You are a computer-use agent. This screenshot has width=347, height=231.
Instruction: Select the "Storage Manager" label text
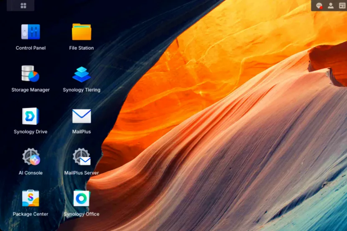tap(31, 90)
